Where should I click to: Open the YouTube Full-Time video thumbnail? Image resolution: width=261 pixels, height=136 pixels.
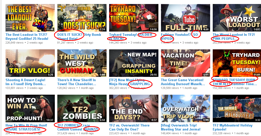[x=185, y=18]
